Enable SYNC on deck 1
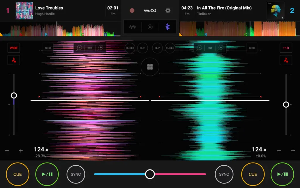 click(76, 174)
